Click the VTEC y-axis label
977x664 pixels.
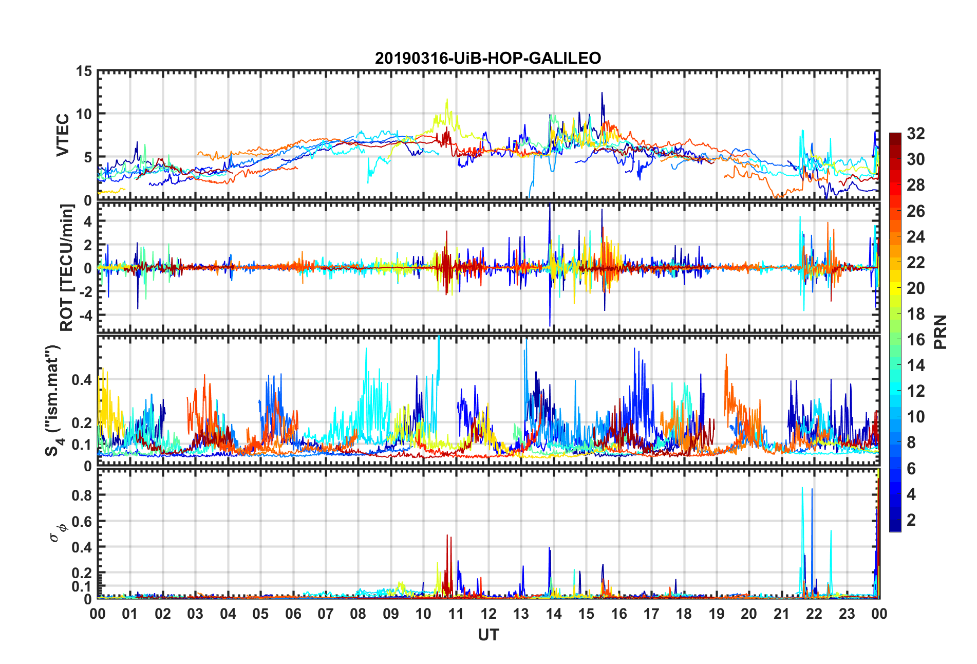tap(63, 135)
